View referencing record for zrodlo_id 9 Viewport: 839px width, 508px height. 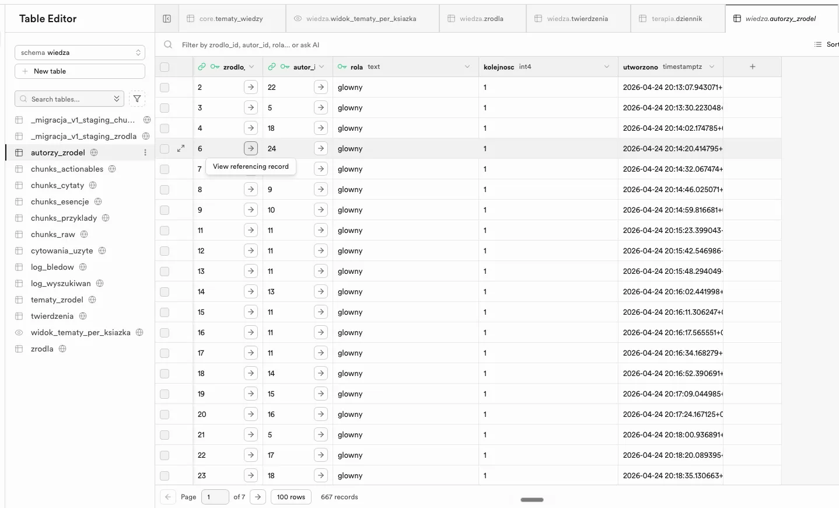tap(251, 210)
